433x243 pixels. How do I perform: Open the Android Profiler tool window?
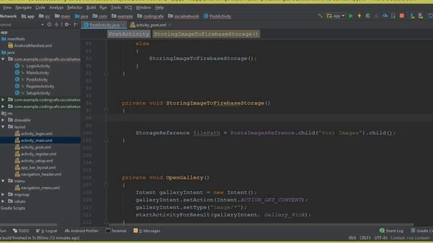pyautogui.click(x=82, y=231)
